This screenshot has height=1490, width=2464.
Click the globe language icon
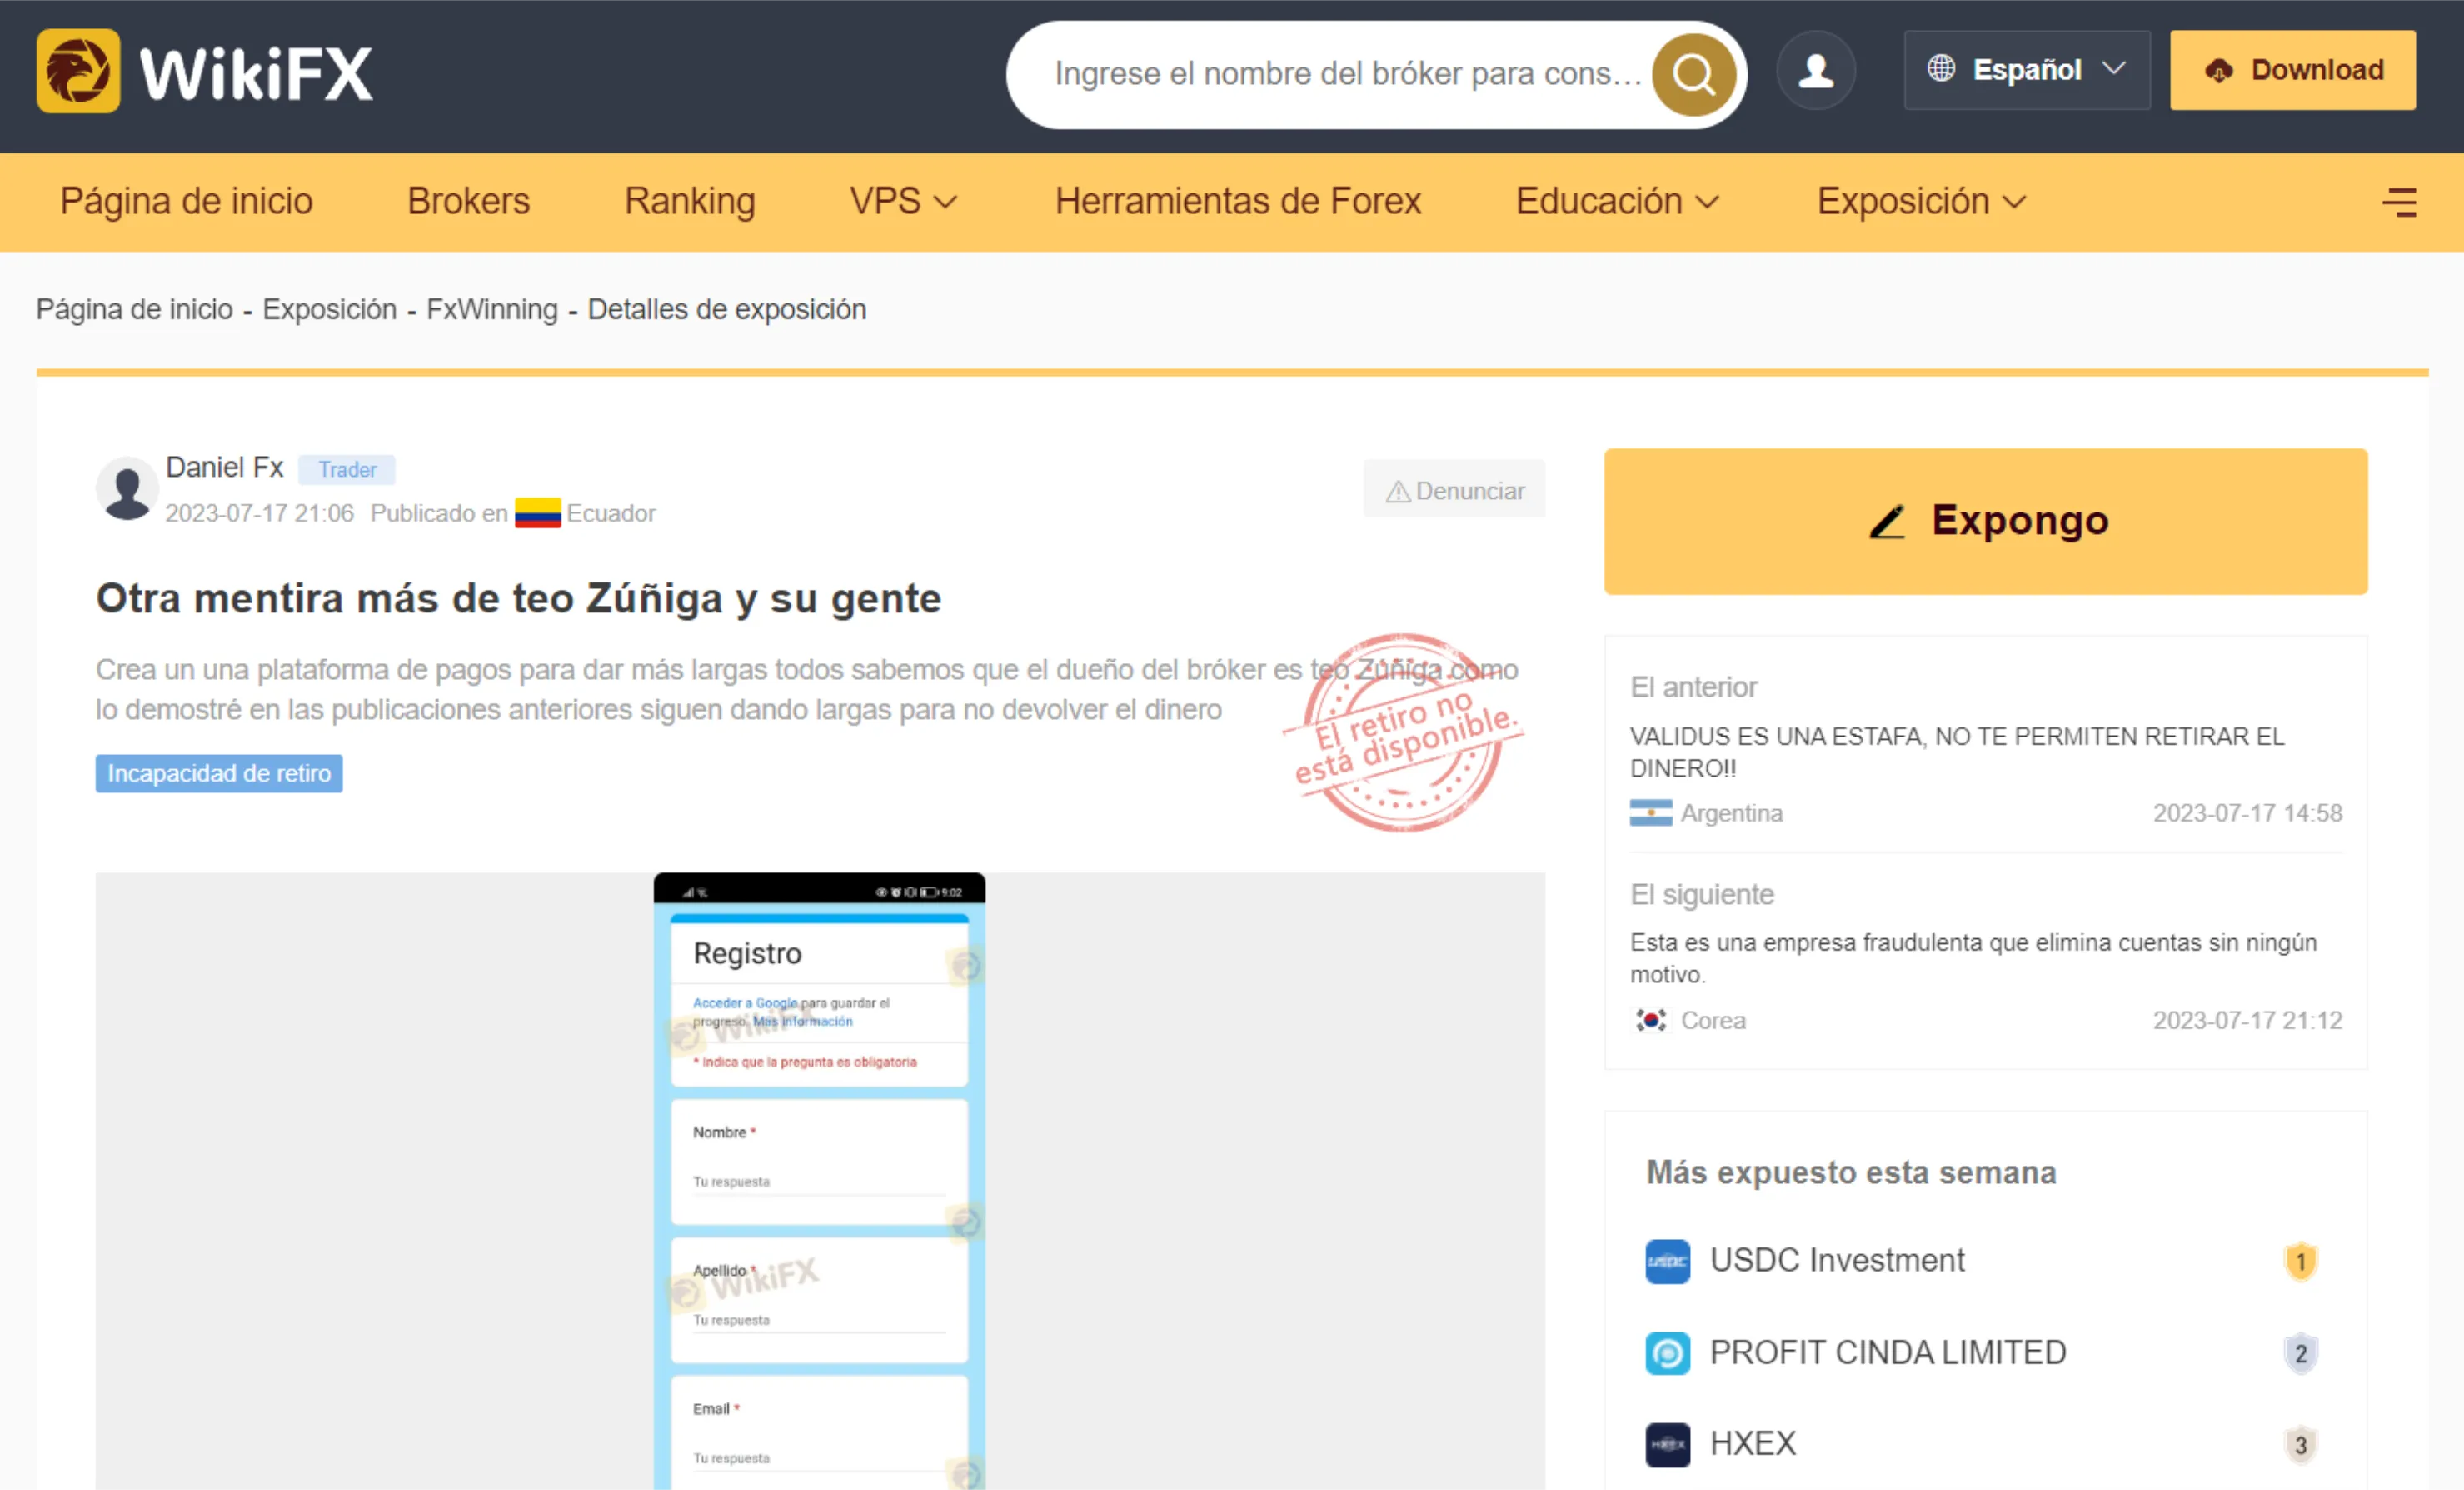pyautogui.click(x=1941, y=68)
